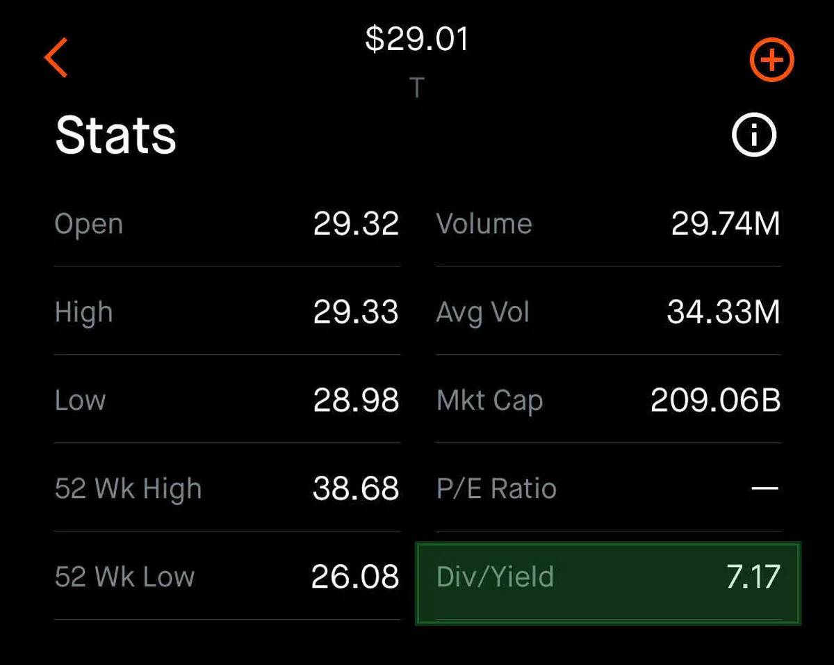Tap the 7.17 dividend yield value
The image size is (834, 665).
click(753, 577)
